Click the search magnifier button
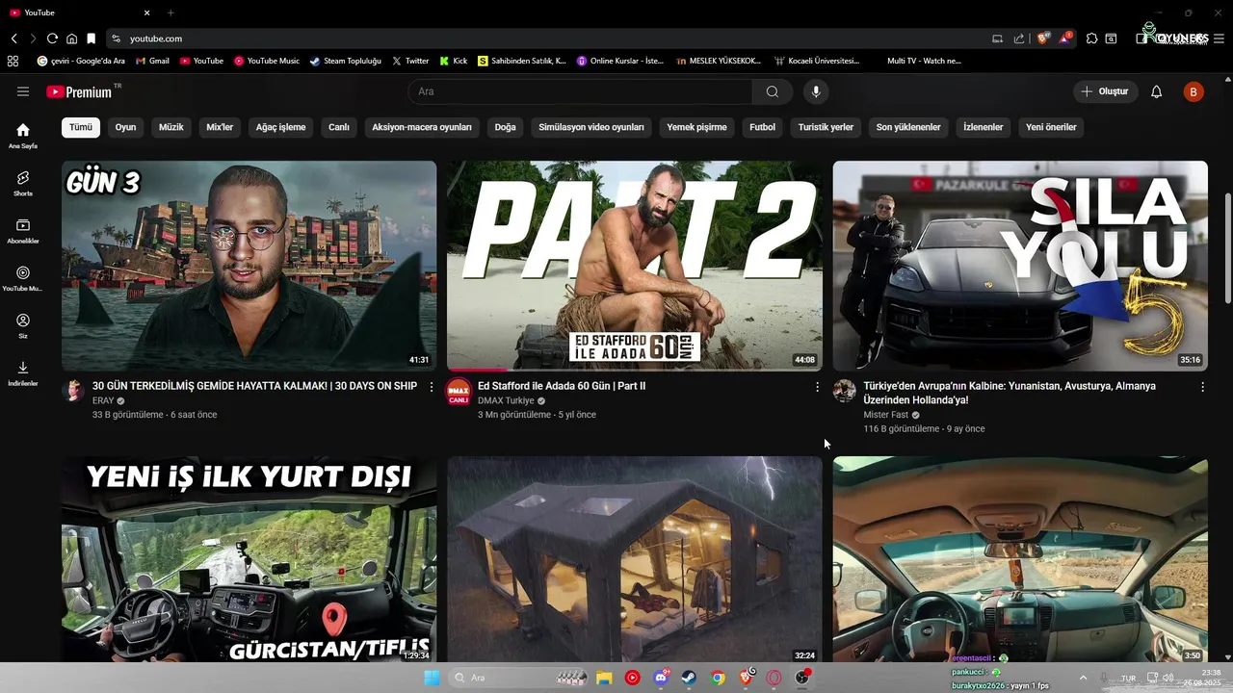The width and height of the screenshot is (1233, 693). click(x=773, y=91)
